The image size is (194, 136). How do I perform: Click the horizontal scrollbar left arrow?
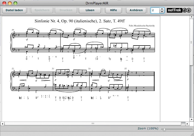click(2, 124)
